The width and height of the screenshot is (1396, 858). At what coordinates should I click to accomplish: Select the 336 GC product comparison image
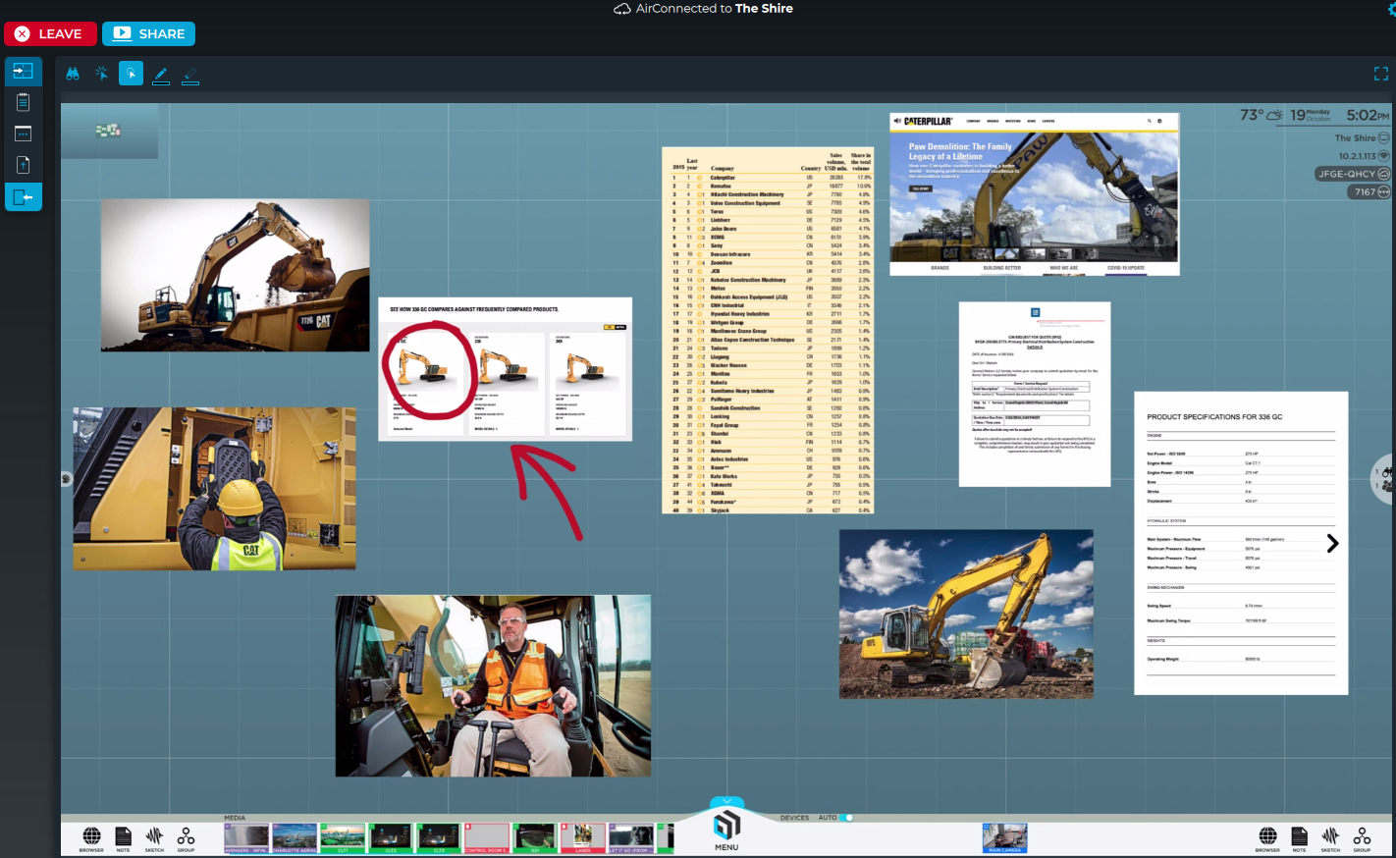pyautogui.click(x=505, y=369)
